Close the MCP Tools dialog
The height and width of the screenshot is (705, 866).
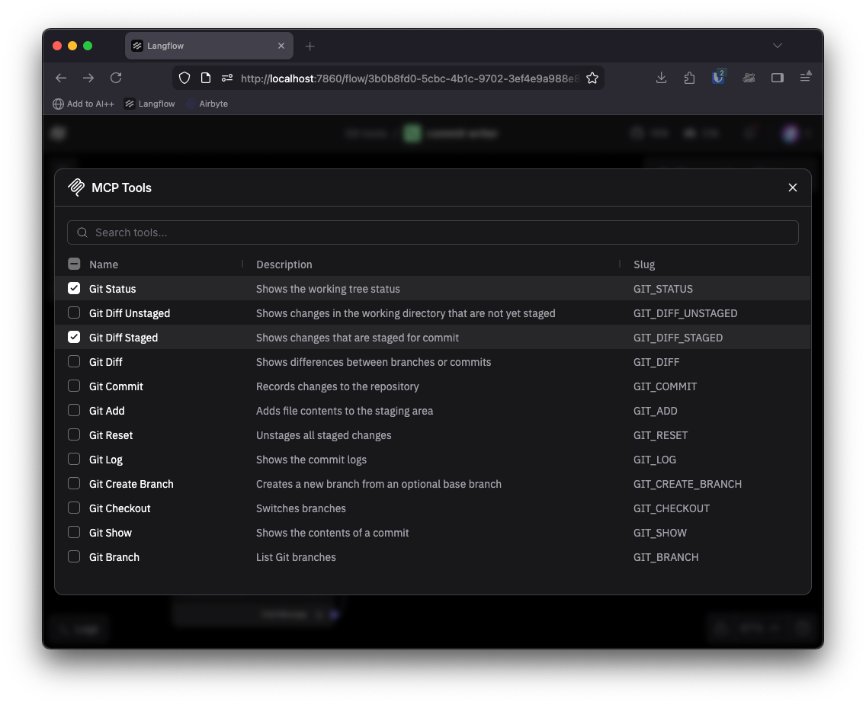[792, 187]
